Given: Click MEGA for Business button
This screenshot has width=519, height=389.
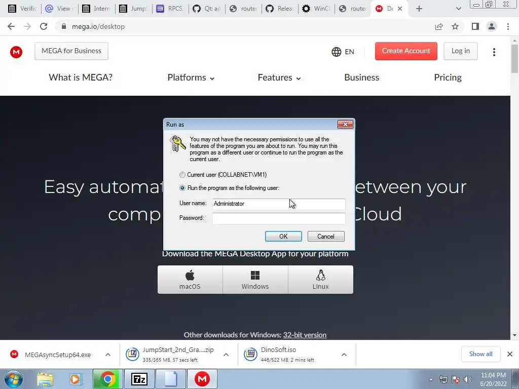Looking at the screenshot, I should pos(71,51).
